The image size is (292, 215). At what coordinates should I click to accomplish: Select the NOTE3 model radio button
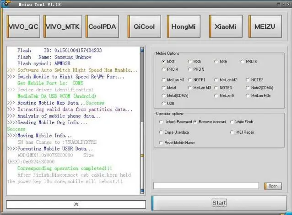216,88
